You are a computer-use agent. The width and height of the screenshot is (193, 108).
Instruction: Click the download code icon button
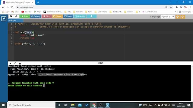(x=91, y=16)
